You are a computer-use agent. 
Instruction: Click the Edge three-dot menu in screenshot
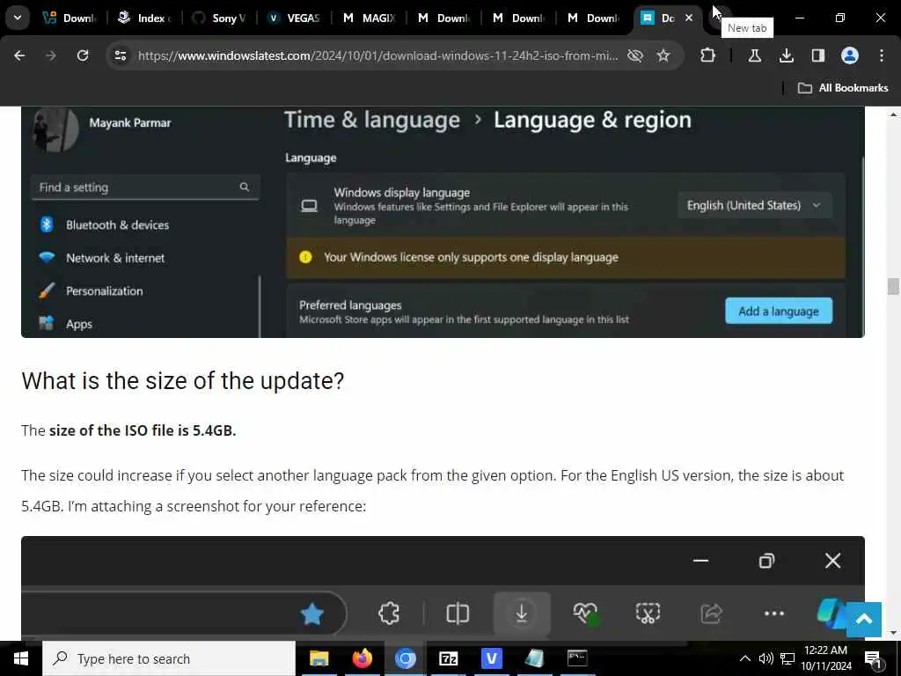tap(774, 614)
